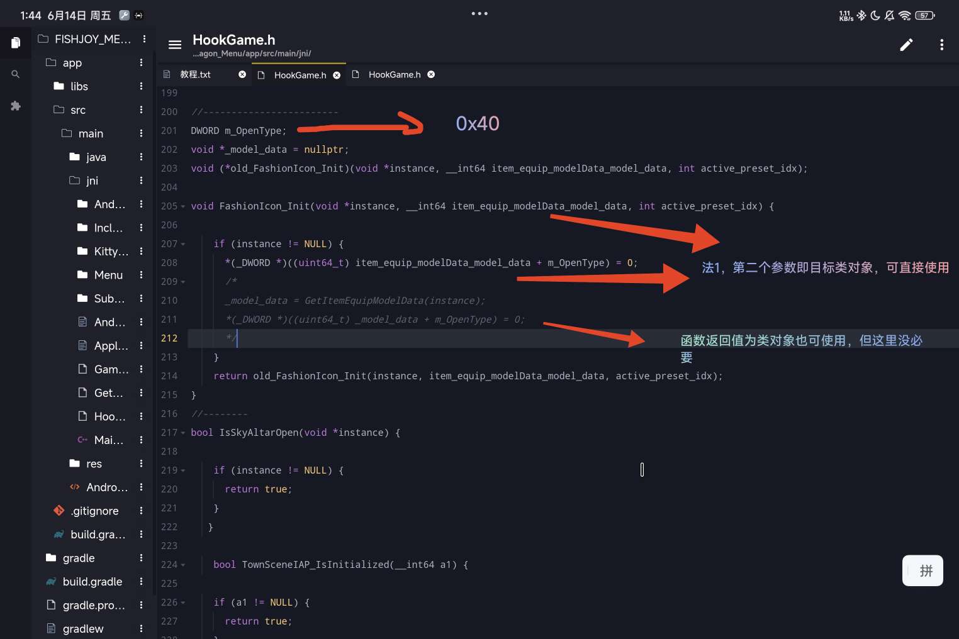
Task: Tap the 拼 input method floating button
Action: click(x=923, y=570)
